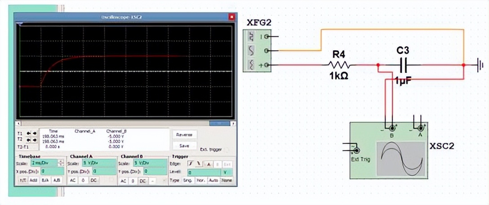Click Channel B Scale field
The image size is (489, 205).
(150, 163)
